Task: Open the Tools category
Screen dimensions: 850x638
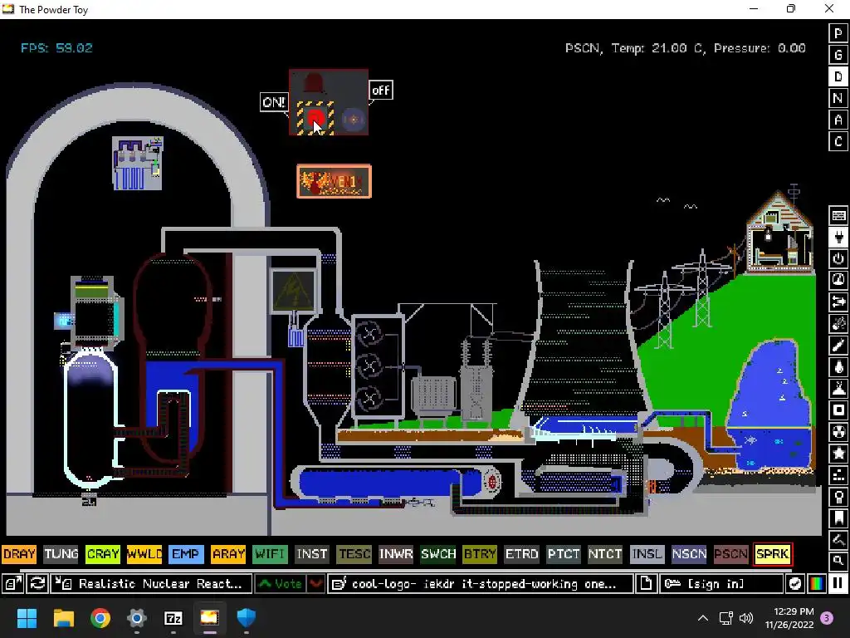Action: coord(838,497)
